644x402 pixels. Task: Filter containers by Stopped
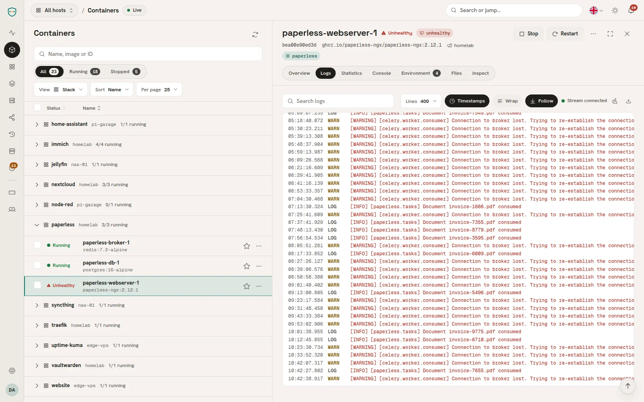coord(125,72)
